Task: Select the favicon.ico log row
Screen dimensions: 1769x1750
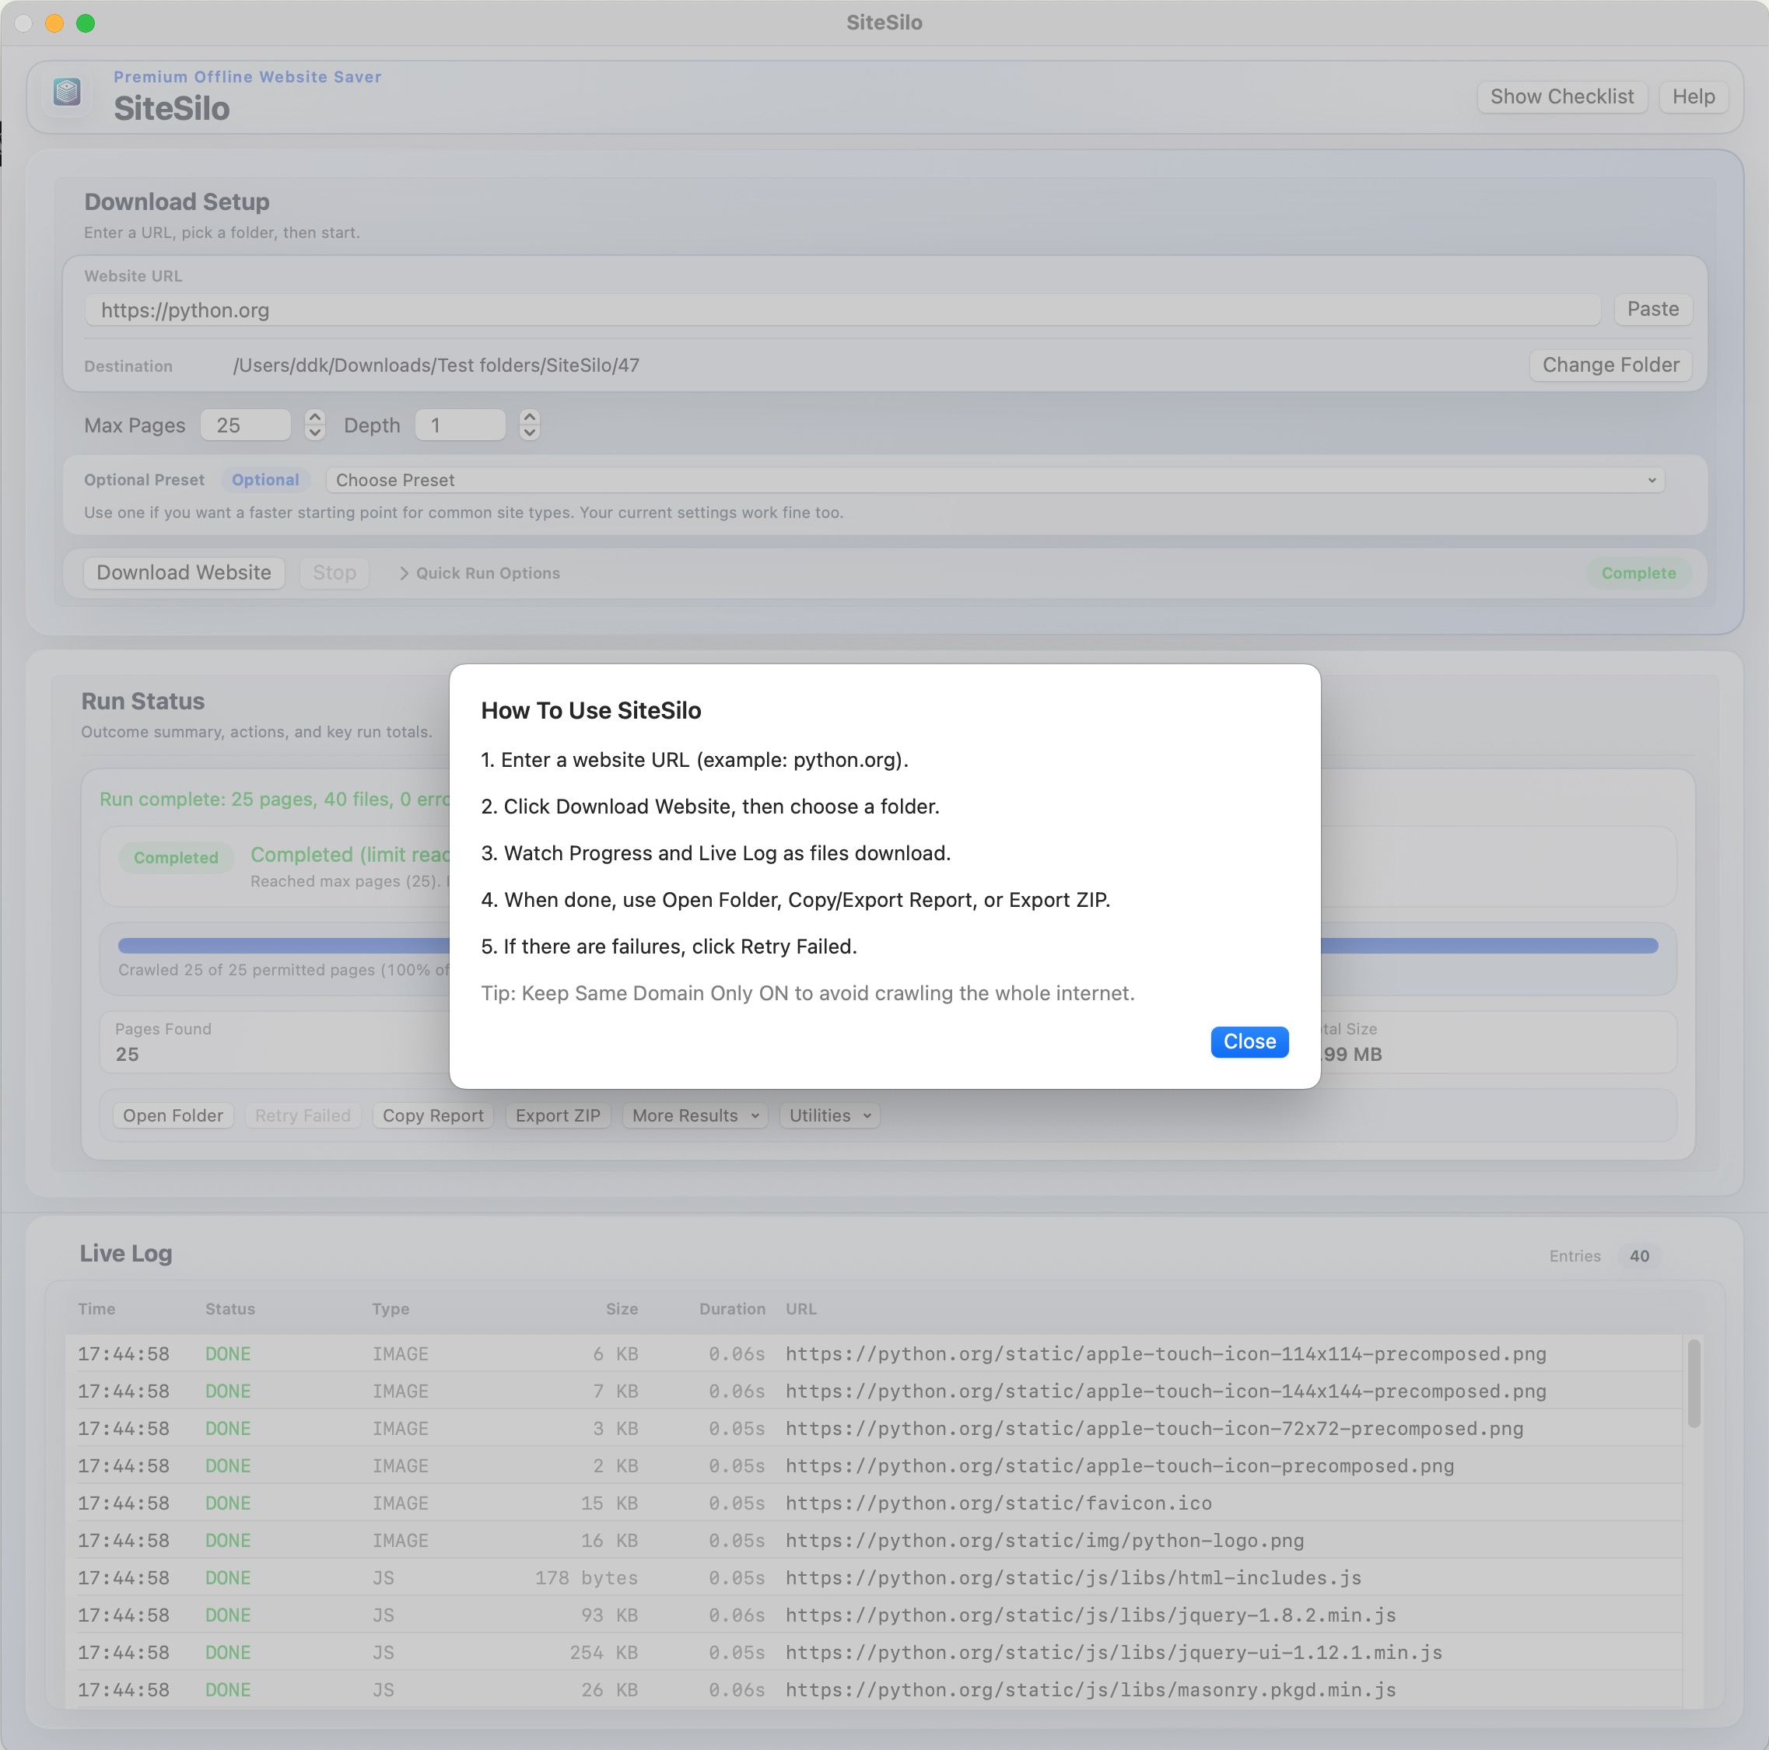Action: (x=874, y=1503)
